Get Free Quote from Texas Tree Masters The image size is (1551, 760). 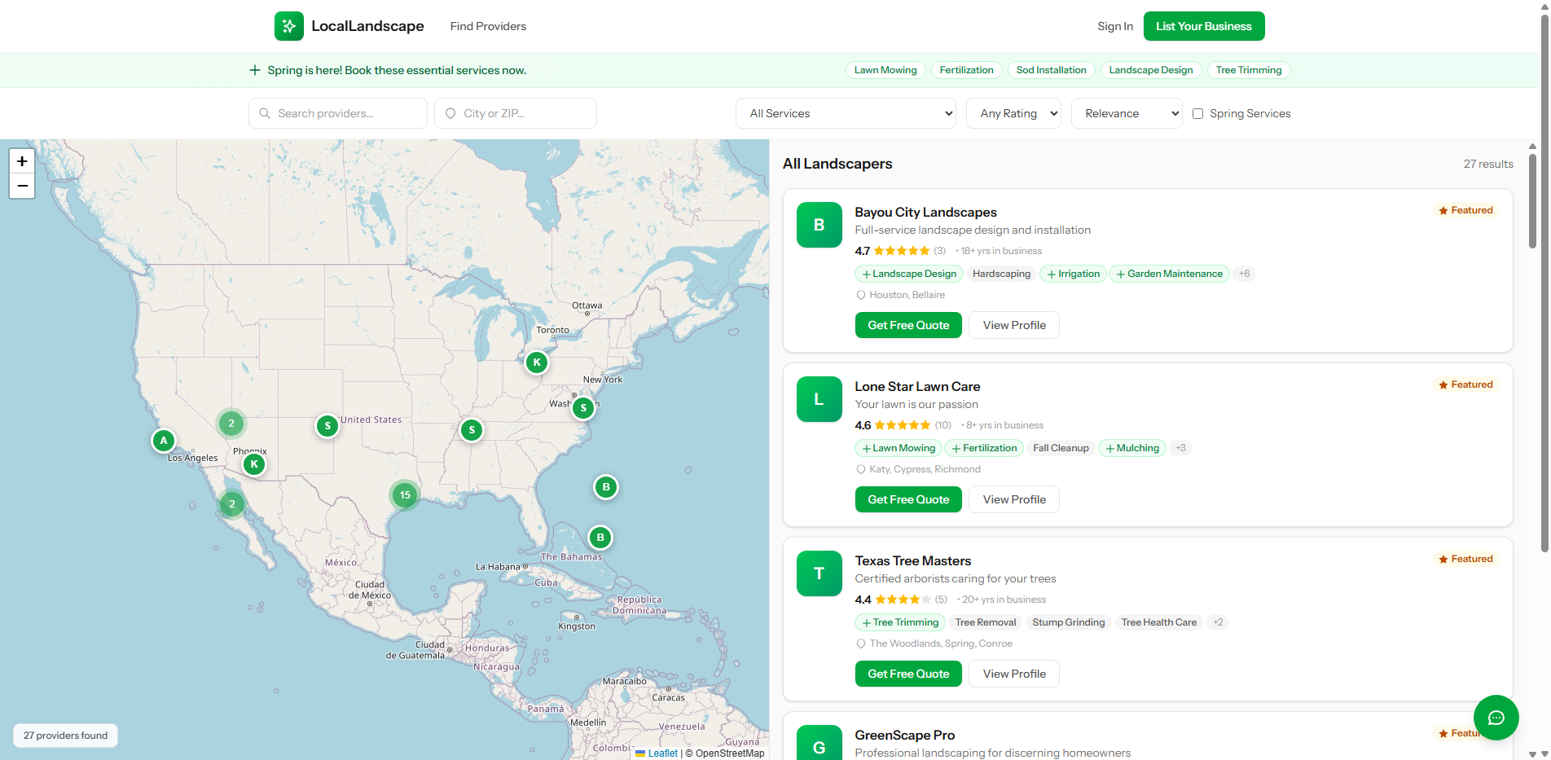908,674
